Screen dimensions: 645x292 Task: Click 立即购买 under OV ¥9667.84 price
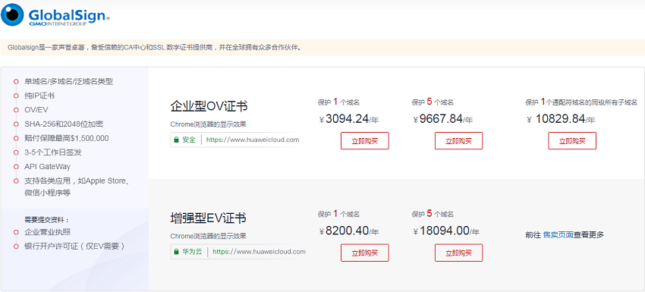pos(458,141)
